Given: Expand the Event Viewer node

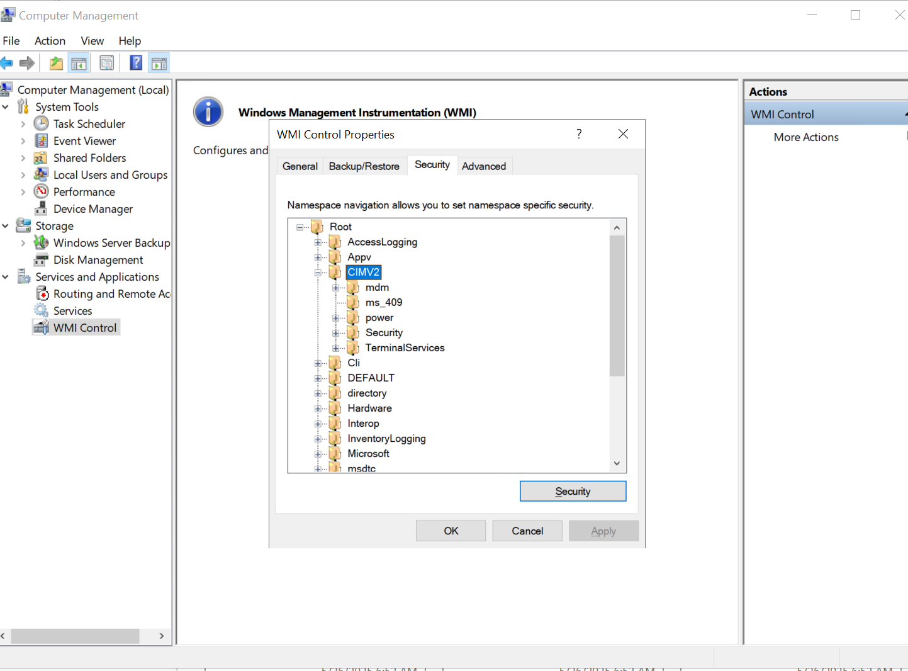Looking at the screenshot, I should pyautogui.click(x=23, y=141).
